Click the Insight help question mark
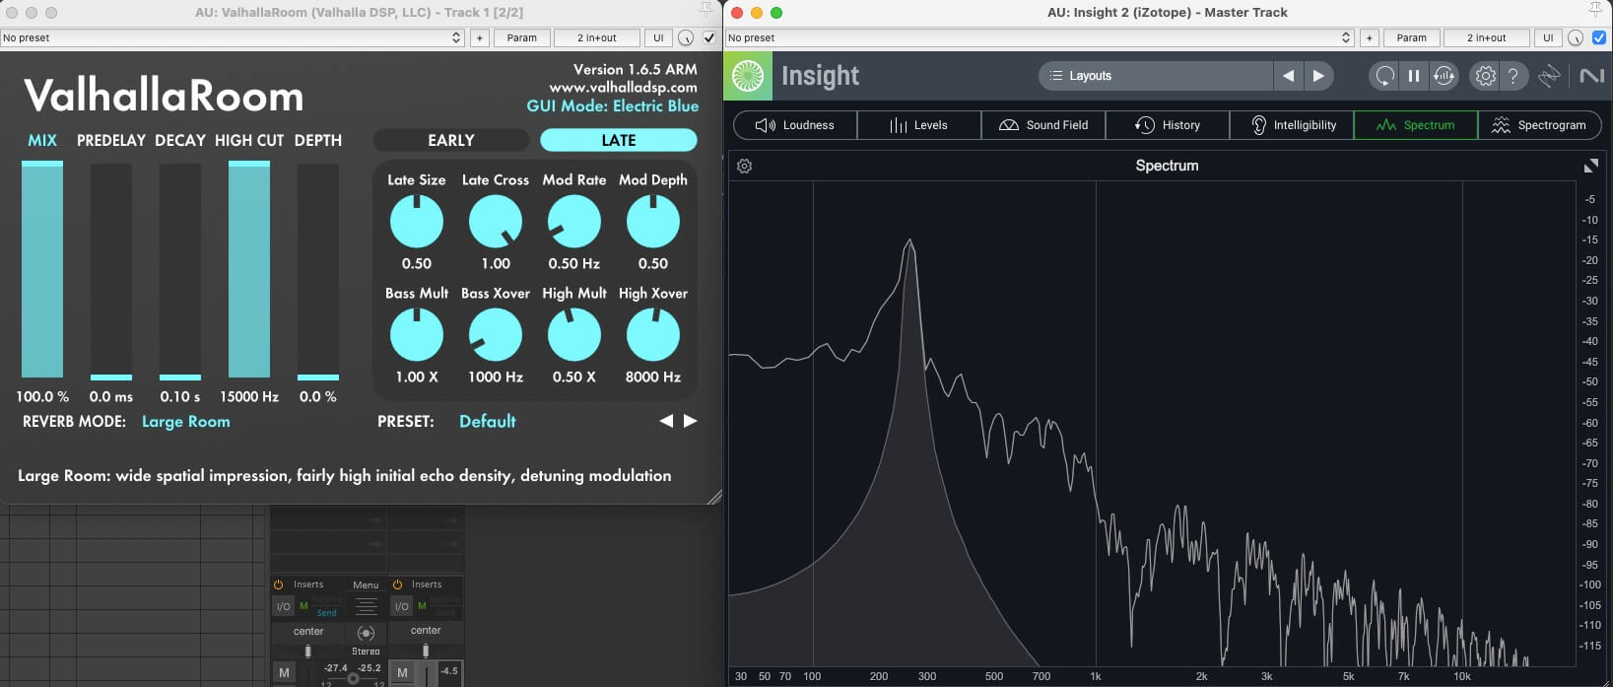 [1512, 76]
